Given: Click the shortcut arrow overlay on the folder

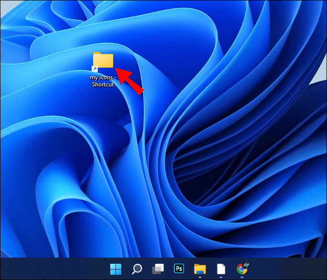Looking at the screenshot, I should (x=95, y=70).
